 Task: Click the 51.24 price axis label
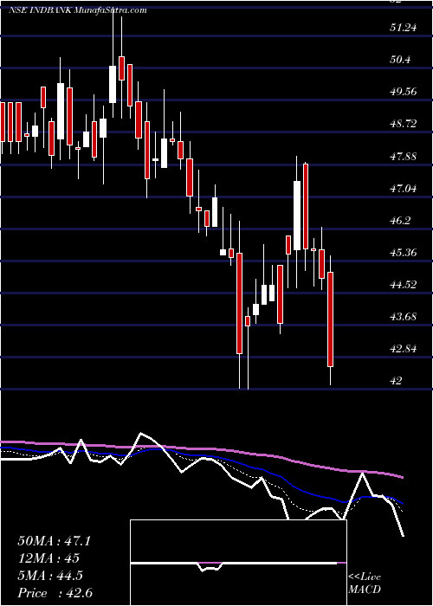pyautogui.click(x=404, y=28)
